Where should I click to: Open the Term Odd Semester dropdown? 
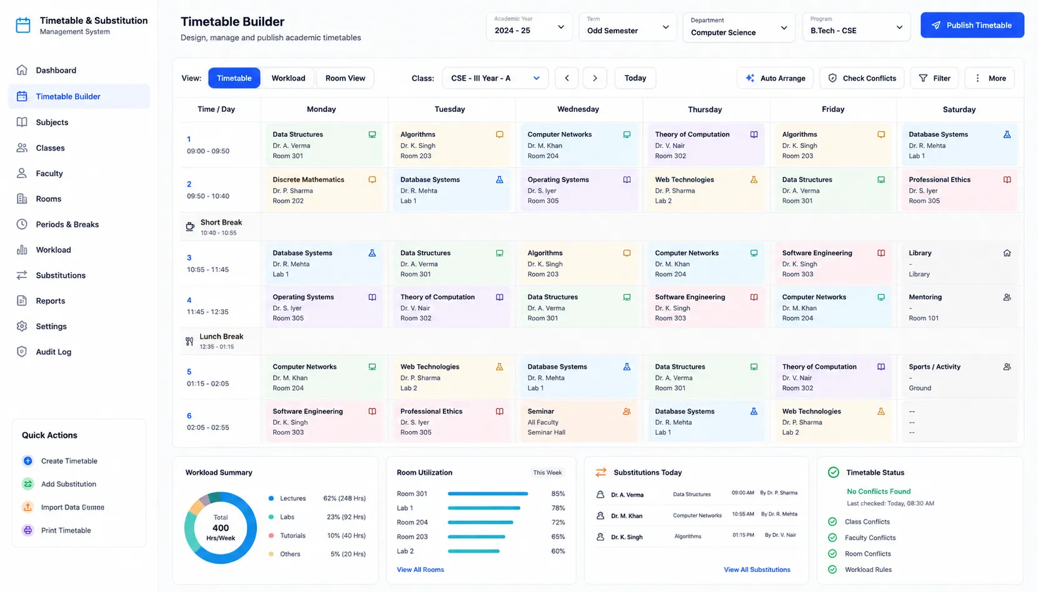(628, 27)
